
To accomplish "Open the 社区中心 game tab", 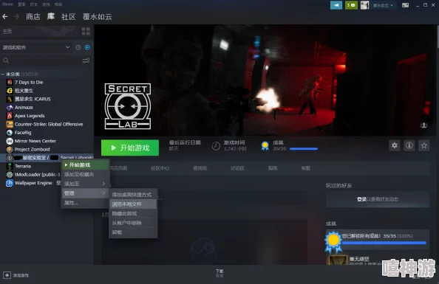I will pyautogui.click(x=160, y=168).
